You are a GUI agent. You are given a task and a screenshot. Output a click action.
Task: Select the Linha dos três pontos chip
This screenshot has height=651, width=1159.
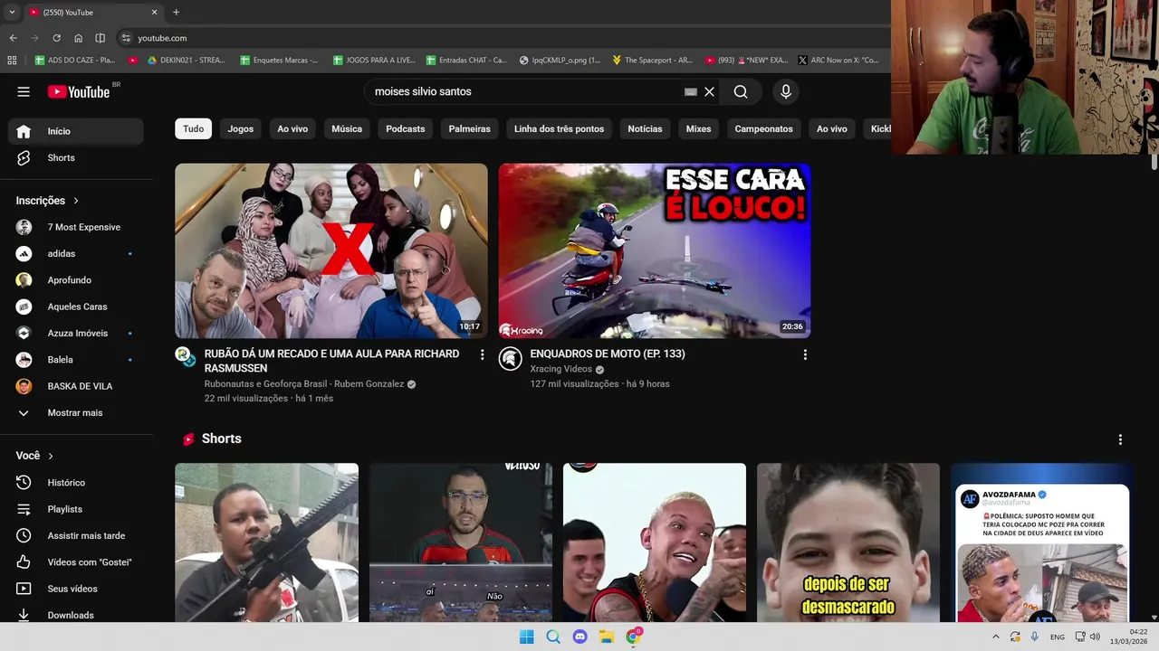[559, 128]
